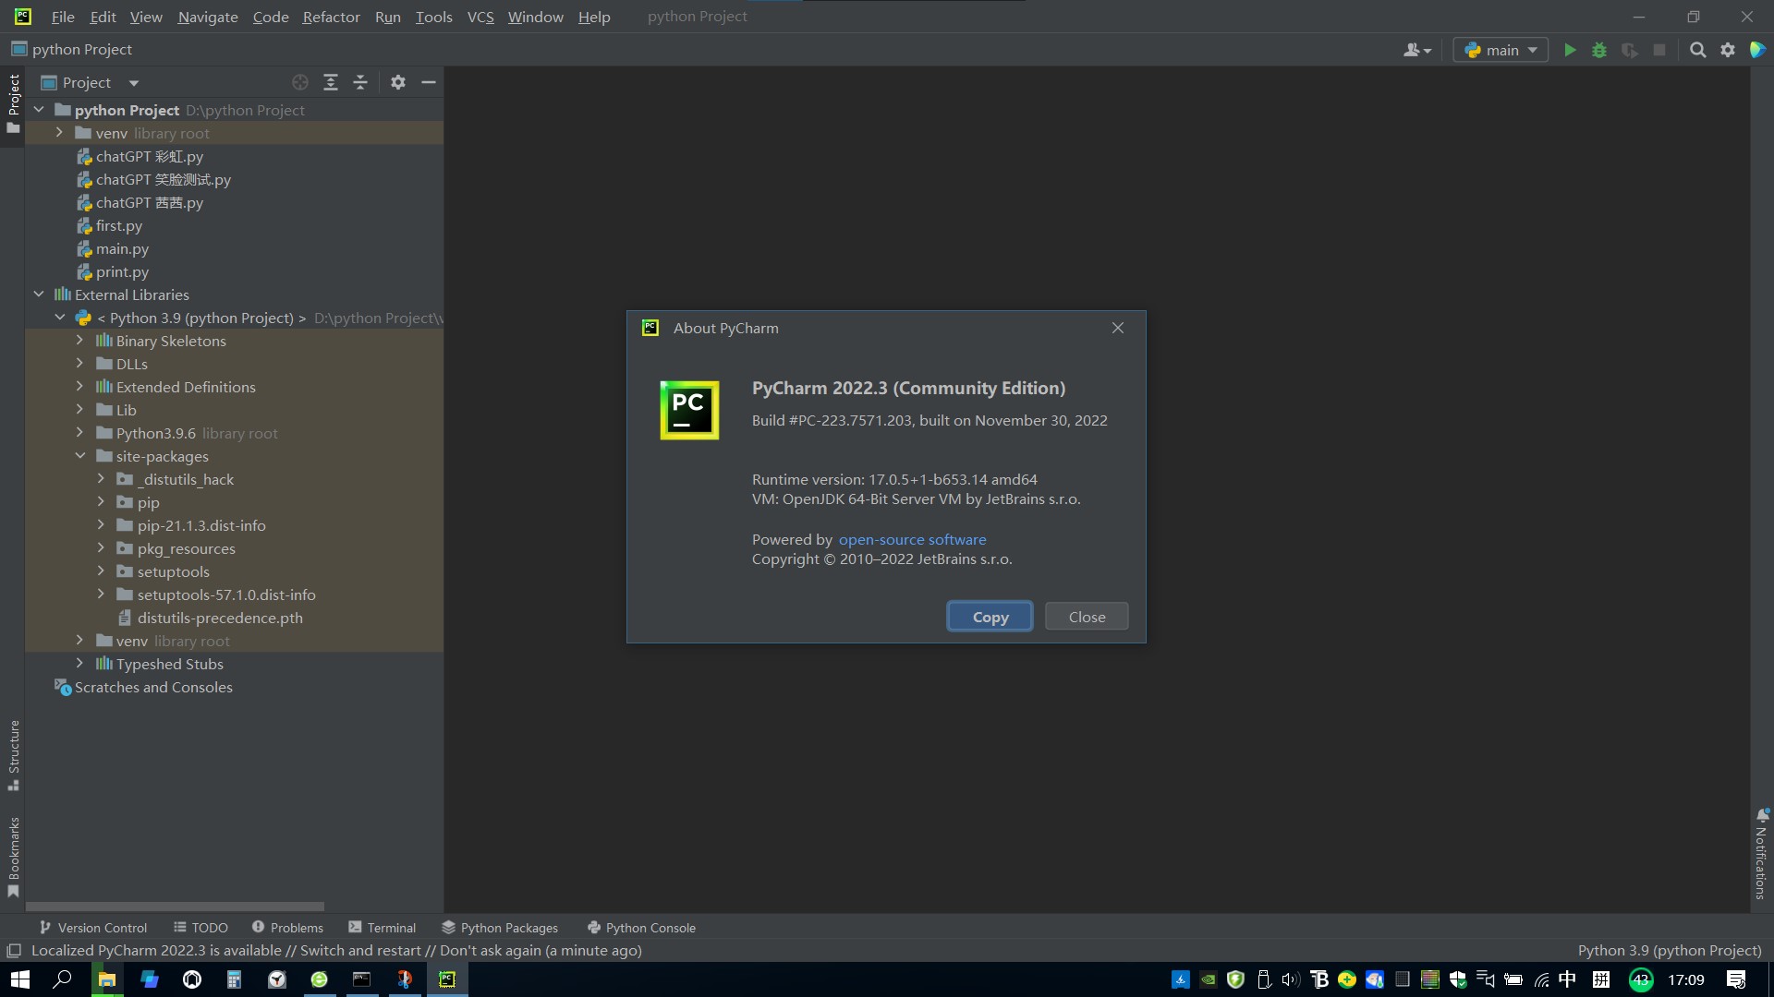The height and width of the screenshot is (997, 1774).
Task: Collapse all in Project panel
Action: pos(360,82)
